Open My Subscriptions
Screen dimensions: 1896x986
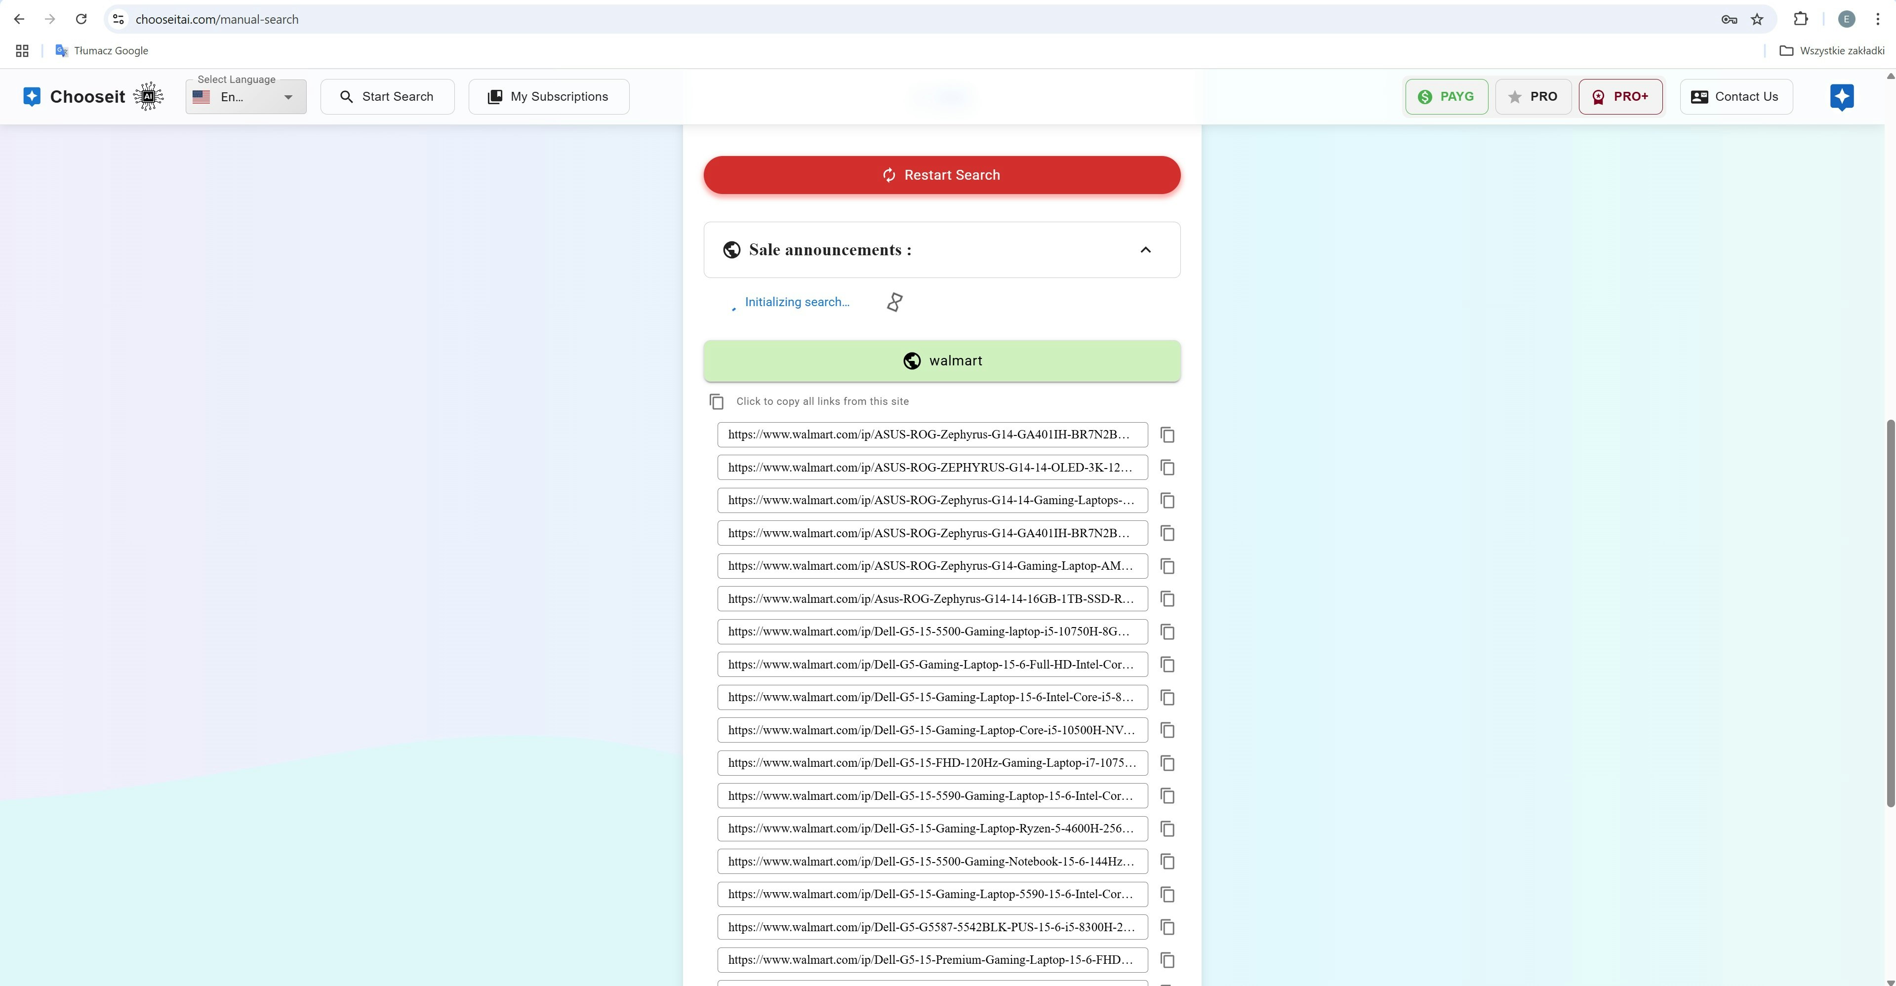click(x=548, y=97)
